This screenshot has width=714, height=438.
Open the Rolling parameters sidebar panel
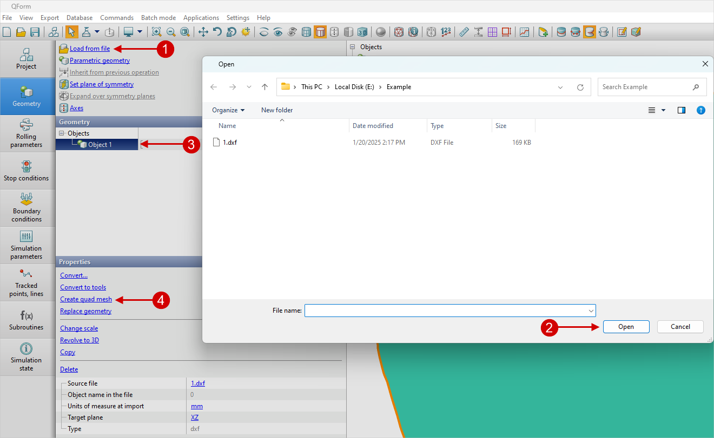[x=27, y=133]
